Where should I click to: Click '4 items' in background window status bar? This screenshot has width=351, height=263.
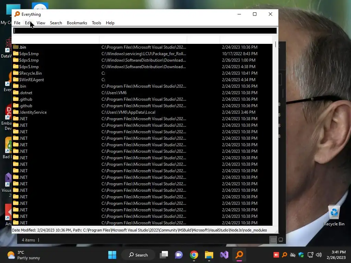tap(28, 240)
